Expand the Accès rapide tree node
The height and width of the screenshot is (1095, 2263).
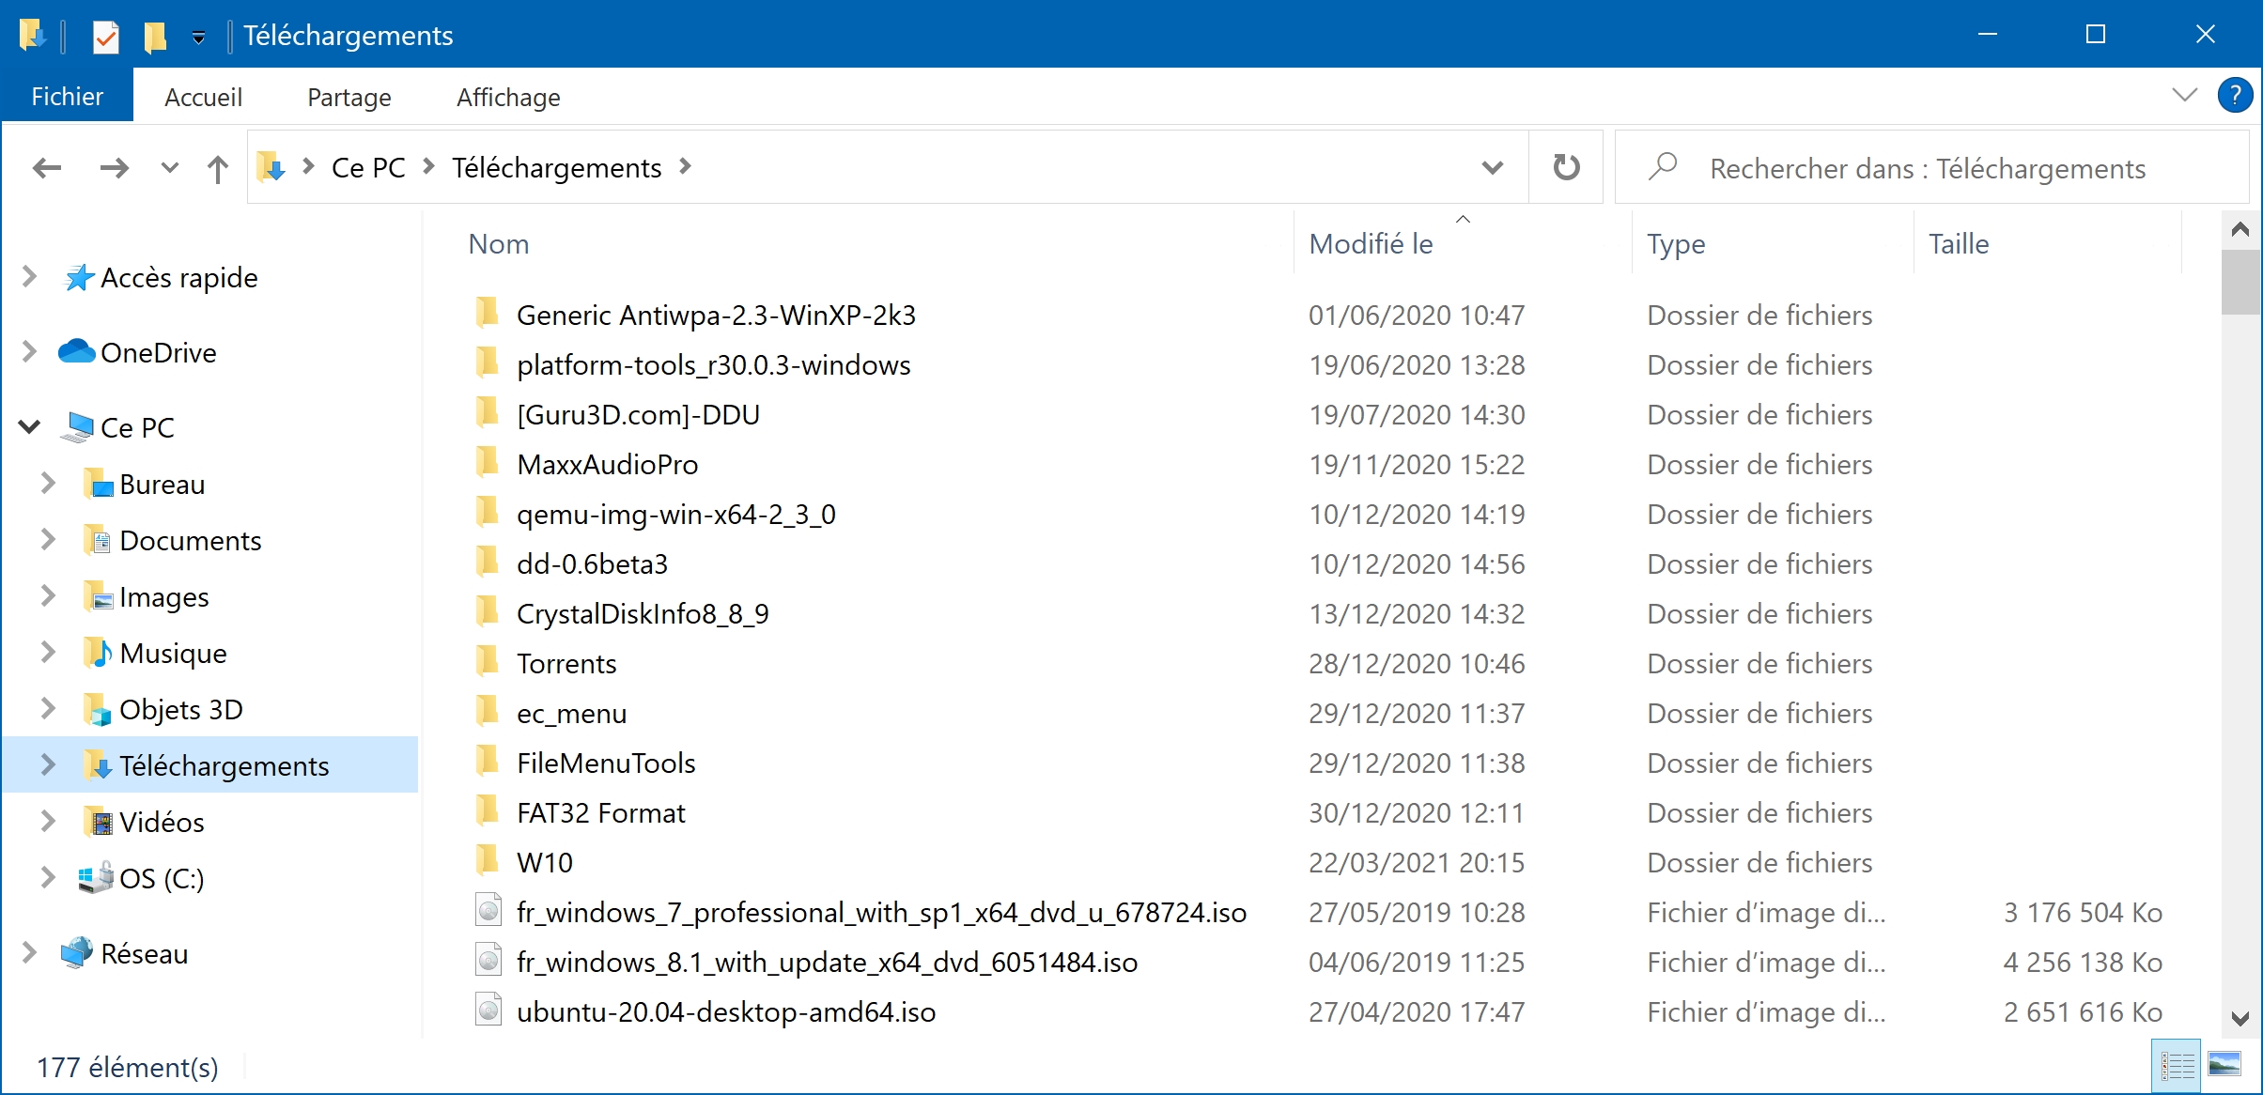click(29, 277)
